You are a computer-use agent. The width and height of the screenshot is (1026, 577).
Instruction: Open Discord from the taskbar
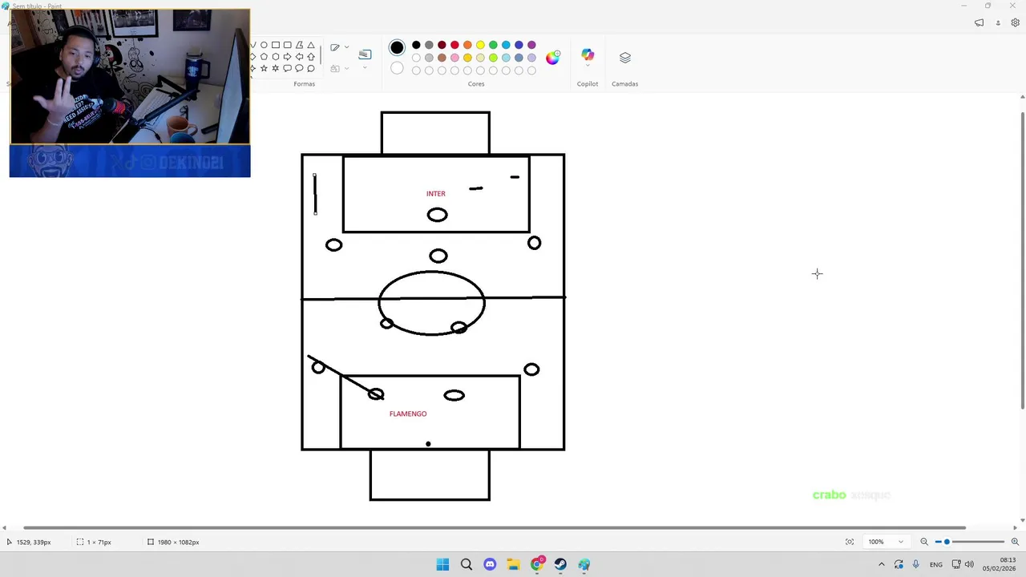click(490, 565)
